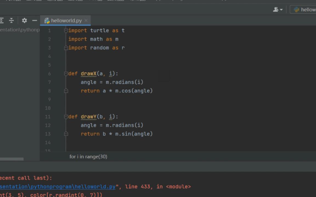This screenshot has height=197, width=316.
Task: Click the 'for i in range(30)' breadcrumb
Action: pyautogui.click(x=88, y=157)
